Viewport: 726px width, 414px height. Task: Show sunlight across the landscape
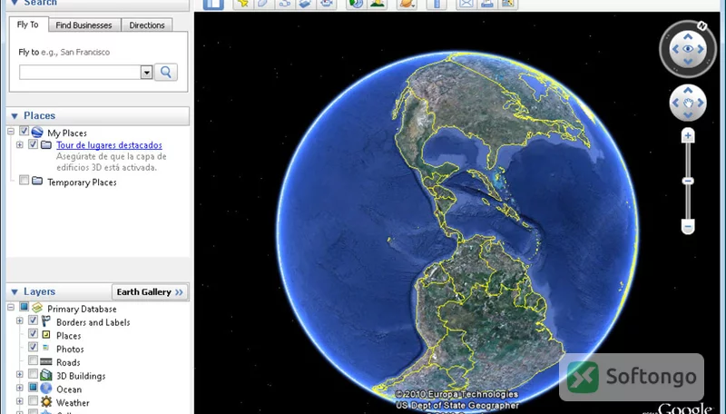tap(377, 5)
